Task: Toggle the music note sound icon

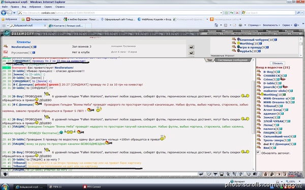Action: pos(241,174)
